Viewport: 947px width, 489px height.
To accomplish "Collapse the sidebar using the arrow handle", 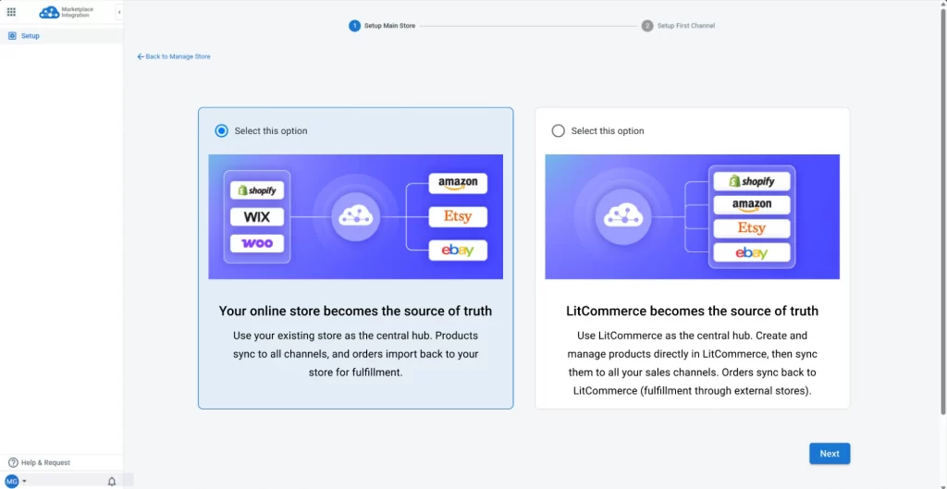I will point(119,12).
